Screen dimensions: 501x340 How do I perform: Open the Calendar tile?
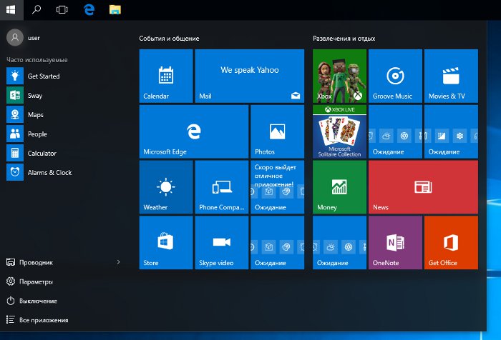[166, 76]
